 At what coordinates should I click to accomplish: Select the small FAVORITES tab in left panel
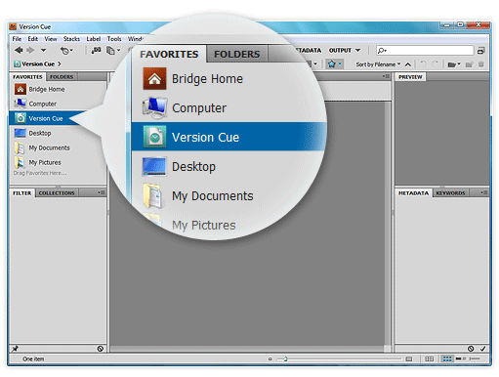[x=27, y=77]
